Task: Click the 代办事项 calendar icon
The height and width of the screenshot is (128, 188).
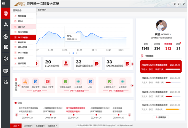Action: click(x=142, y=56)
